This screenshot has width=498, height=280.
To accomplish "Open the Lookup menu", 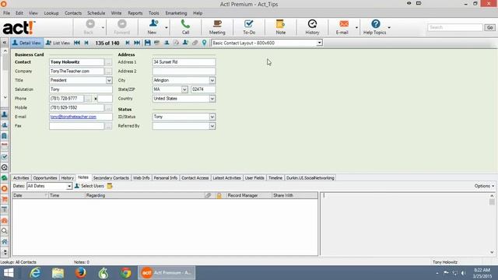I will (51, 13).
